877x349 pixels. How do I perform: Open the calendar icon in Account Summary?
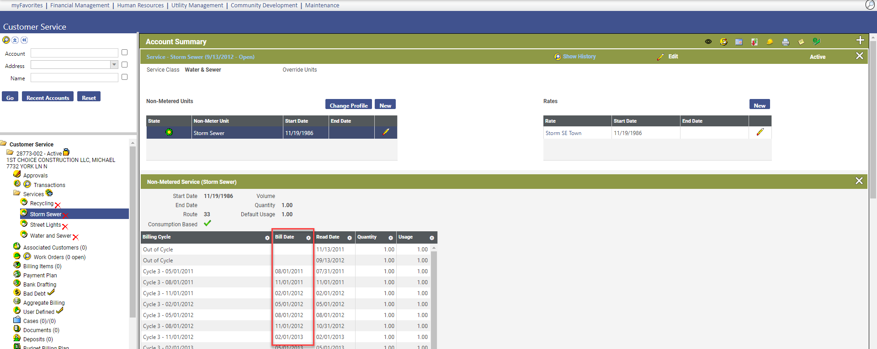739,42
